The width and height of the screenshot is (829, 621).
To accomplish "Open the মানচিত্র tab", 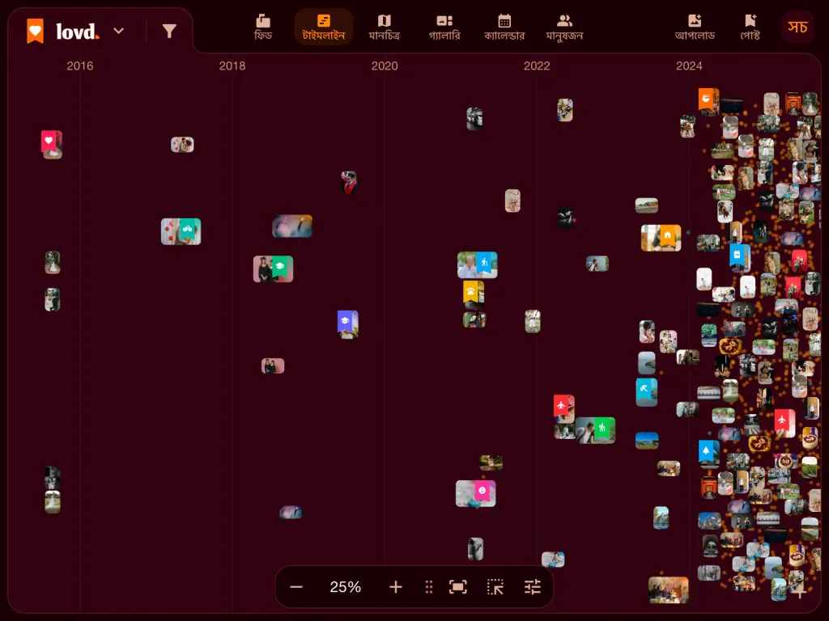I will coord(385,27).
